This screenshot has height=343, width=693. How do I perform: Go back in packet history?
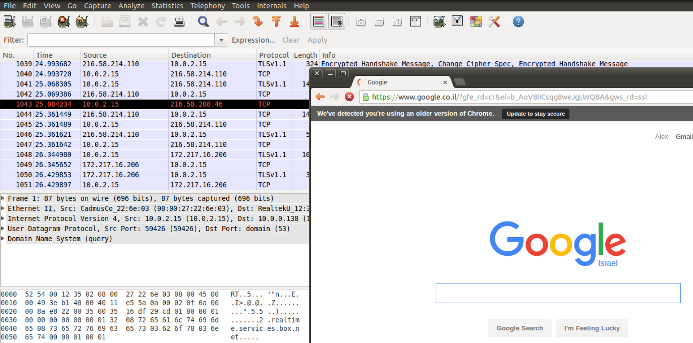pos(222,22)
